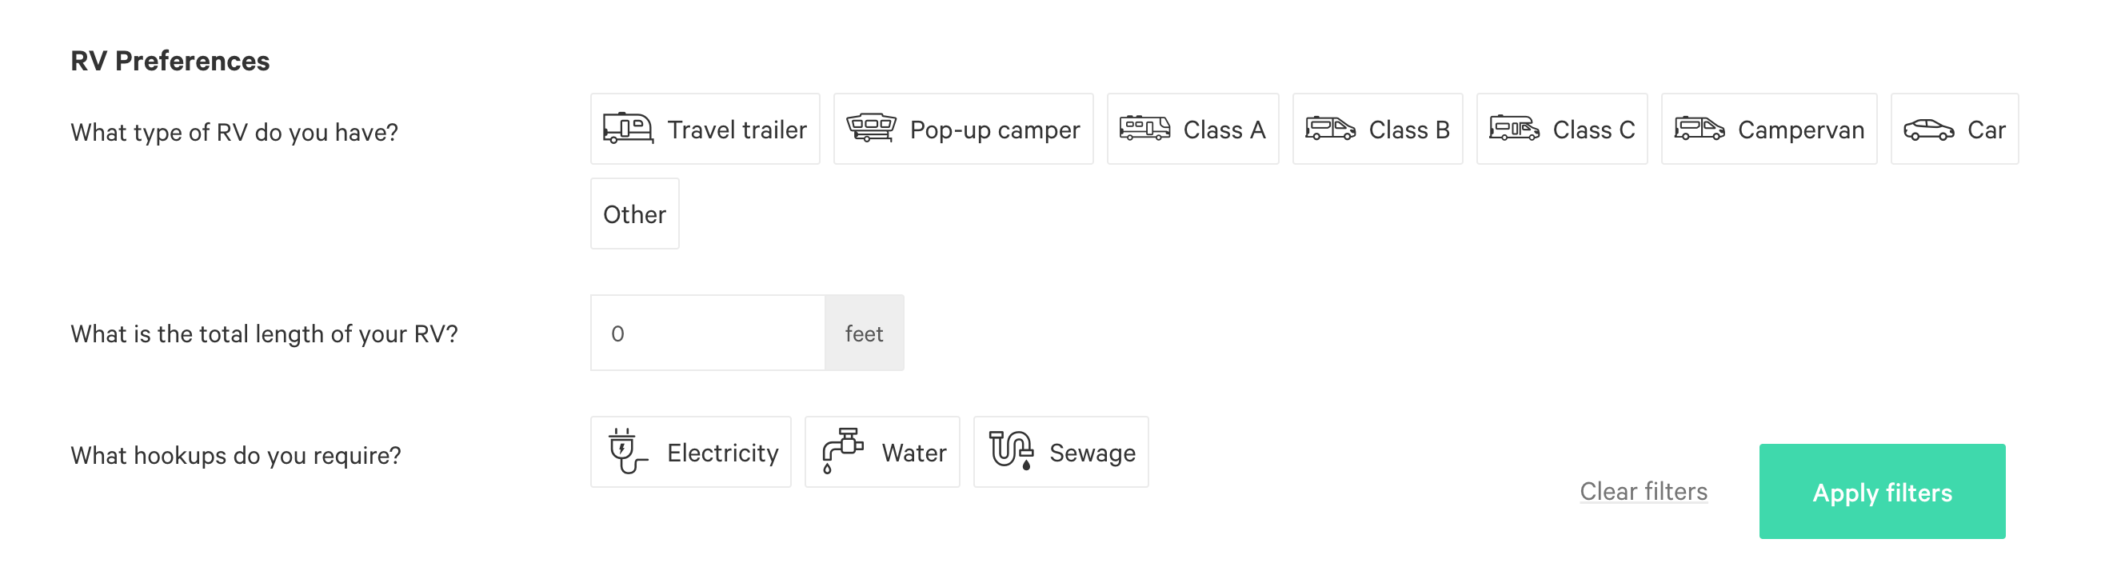Click the Apply filters button
Image resolution: width=2105 pixels, height=563 pixels.
[x=1882, y=491]
